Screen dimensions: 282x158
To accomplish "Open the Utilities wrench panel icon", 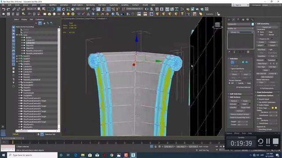I will click(x=252, y=19).
